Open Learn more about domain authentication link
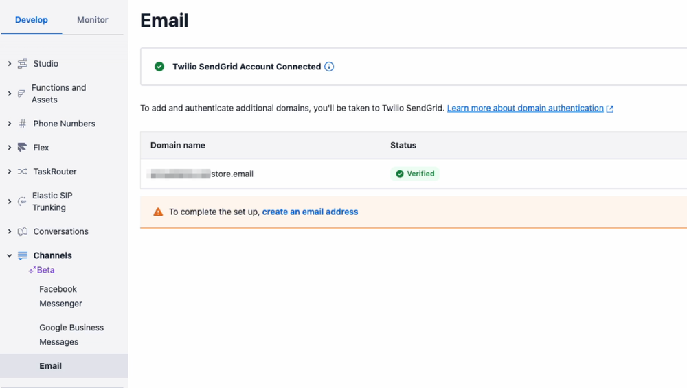This screenshot has height=388, width=687. [526, 109]
